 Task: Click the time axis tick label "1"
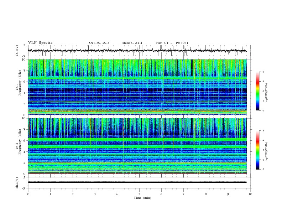(x=50, y=194)
